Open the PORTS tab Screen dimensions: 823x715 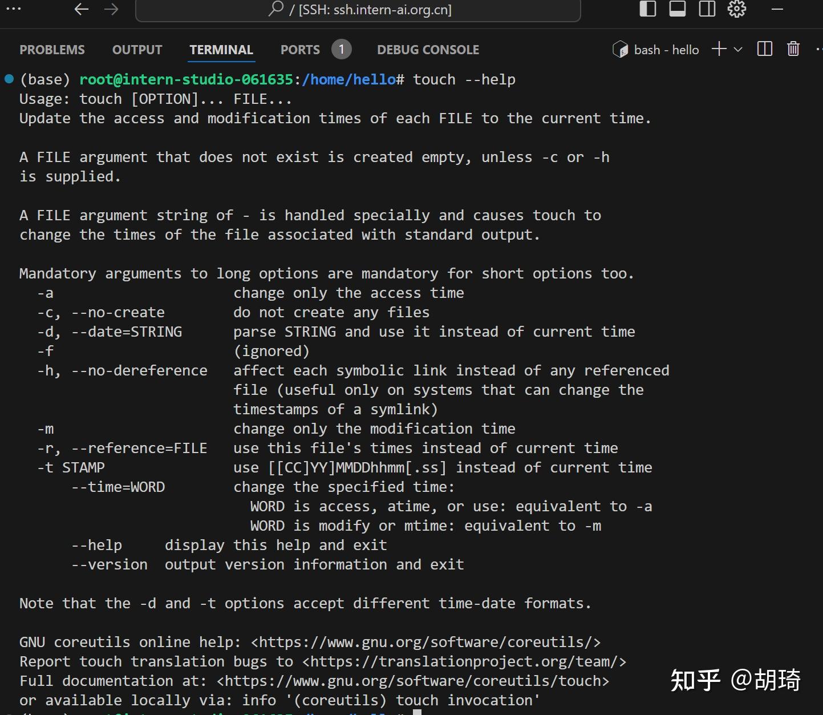click(300, 50)
